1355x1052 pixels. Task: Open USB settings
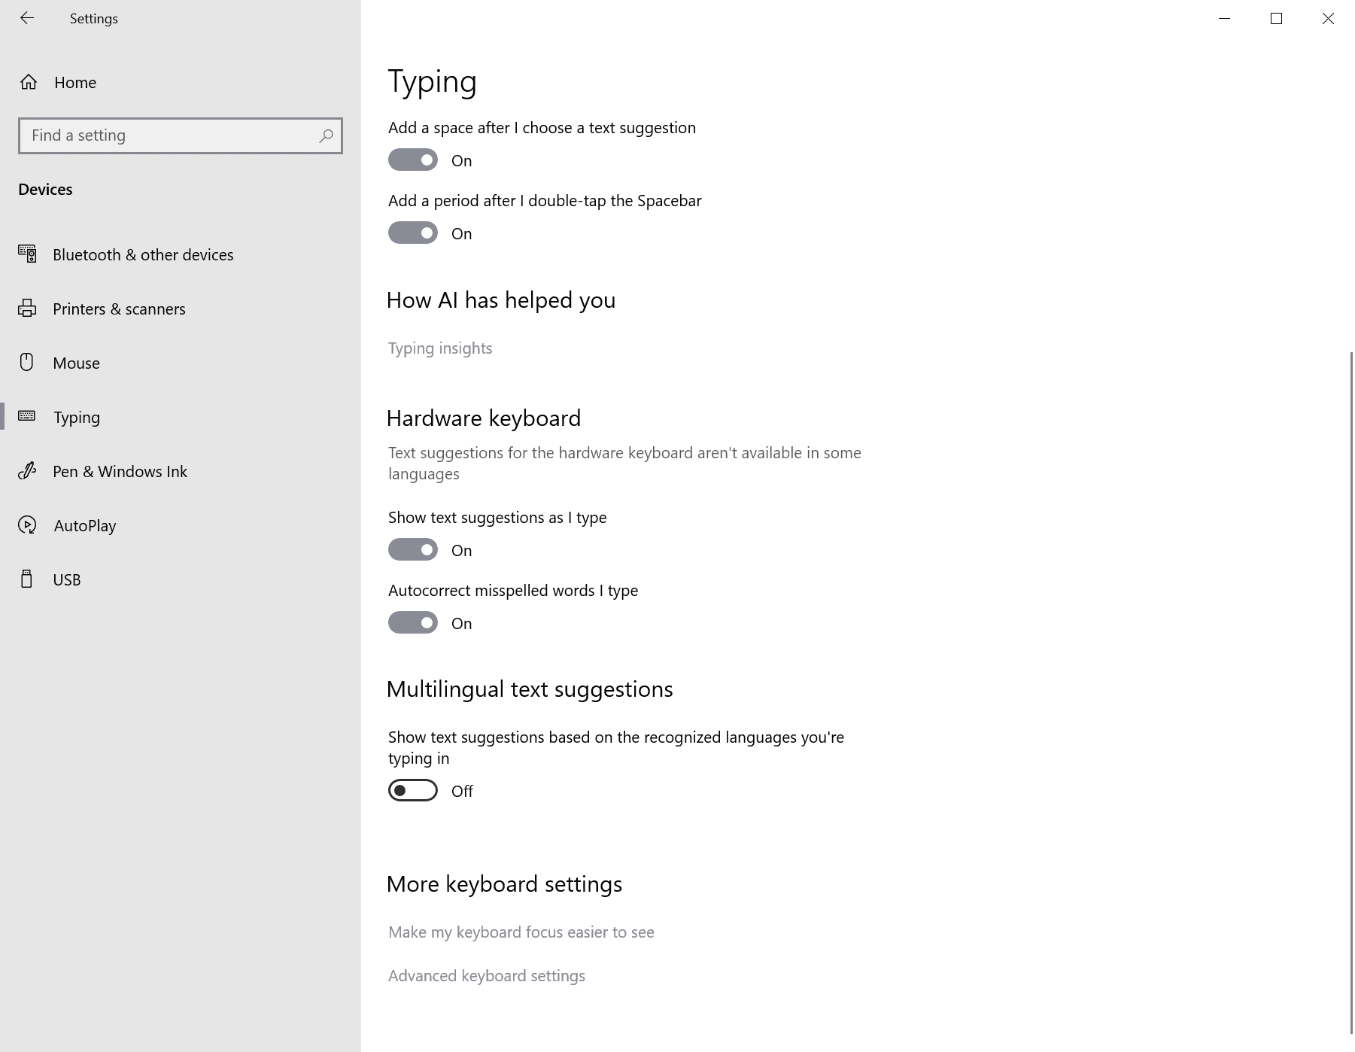pyautogui.click(x=67, y=579)
